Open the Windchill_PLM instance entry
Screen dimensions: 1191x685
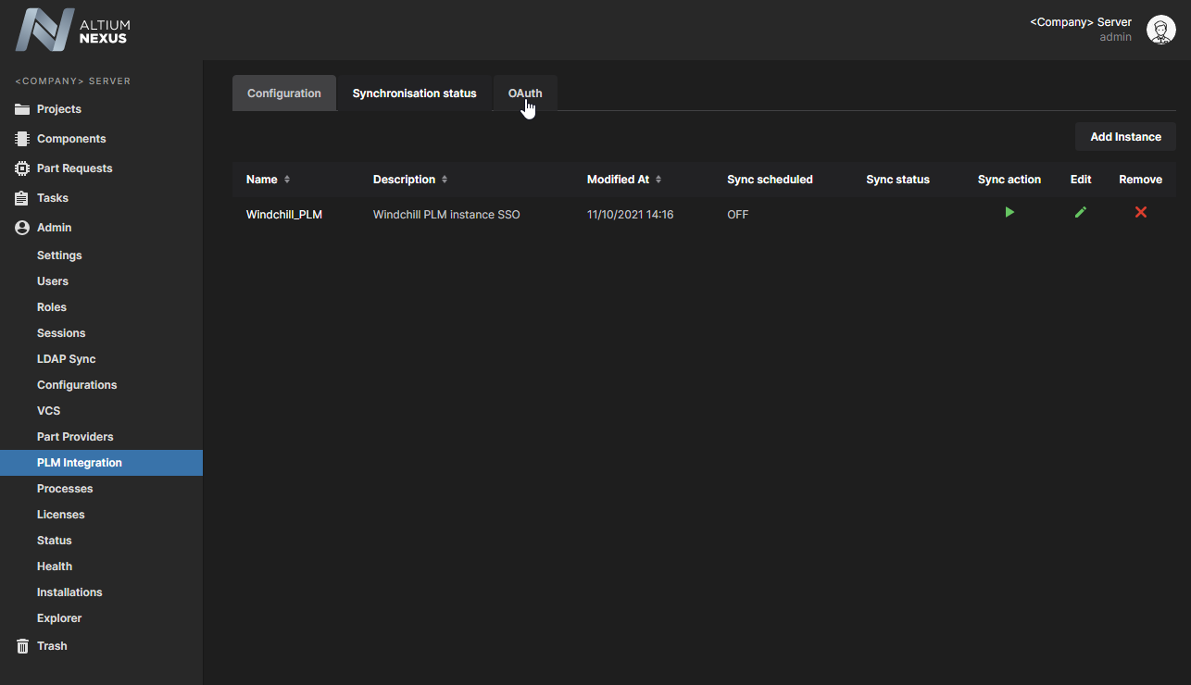click(283, 215)
